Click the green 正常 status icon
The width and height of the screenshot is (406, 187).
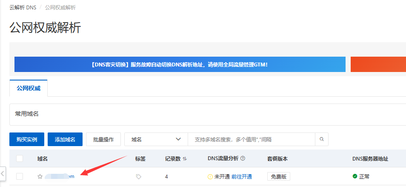[355, 176]
